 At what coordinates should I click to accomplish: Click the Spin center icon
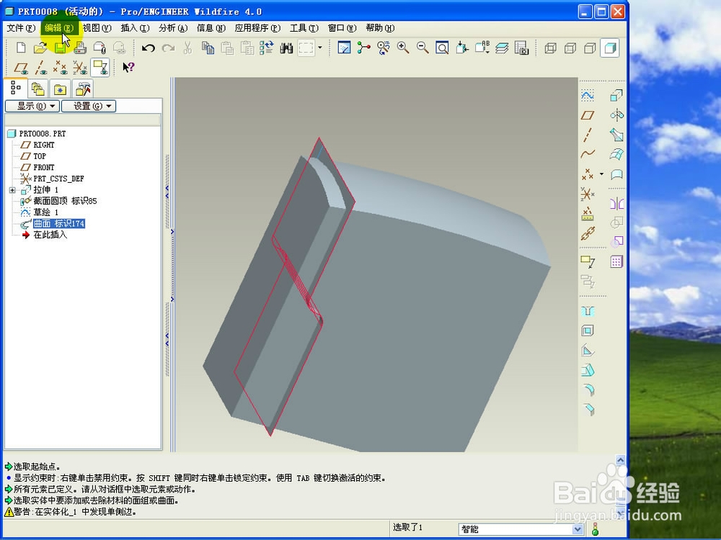(363, 48)
